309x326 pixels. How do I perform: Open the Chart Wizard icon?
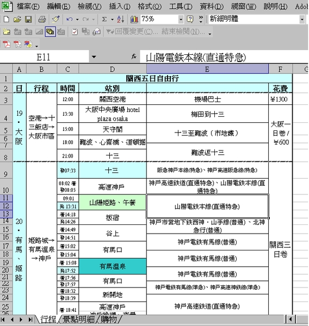click(x=134, y=20)
